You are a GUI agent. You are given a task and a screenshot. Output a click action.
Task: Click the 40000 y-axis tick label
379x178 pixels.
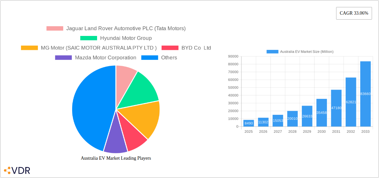pos(233,95)
